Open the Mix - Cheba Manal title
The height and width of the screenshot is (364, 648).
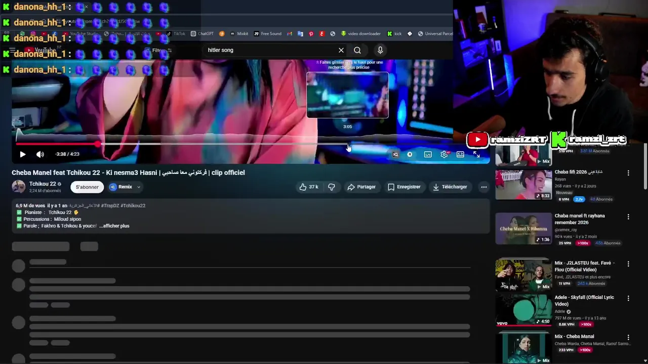coord(574,337)
